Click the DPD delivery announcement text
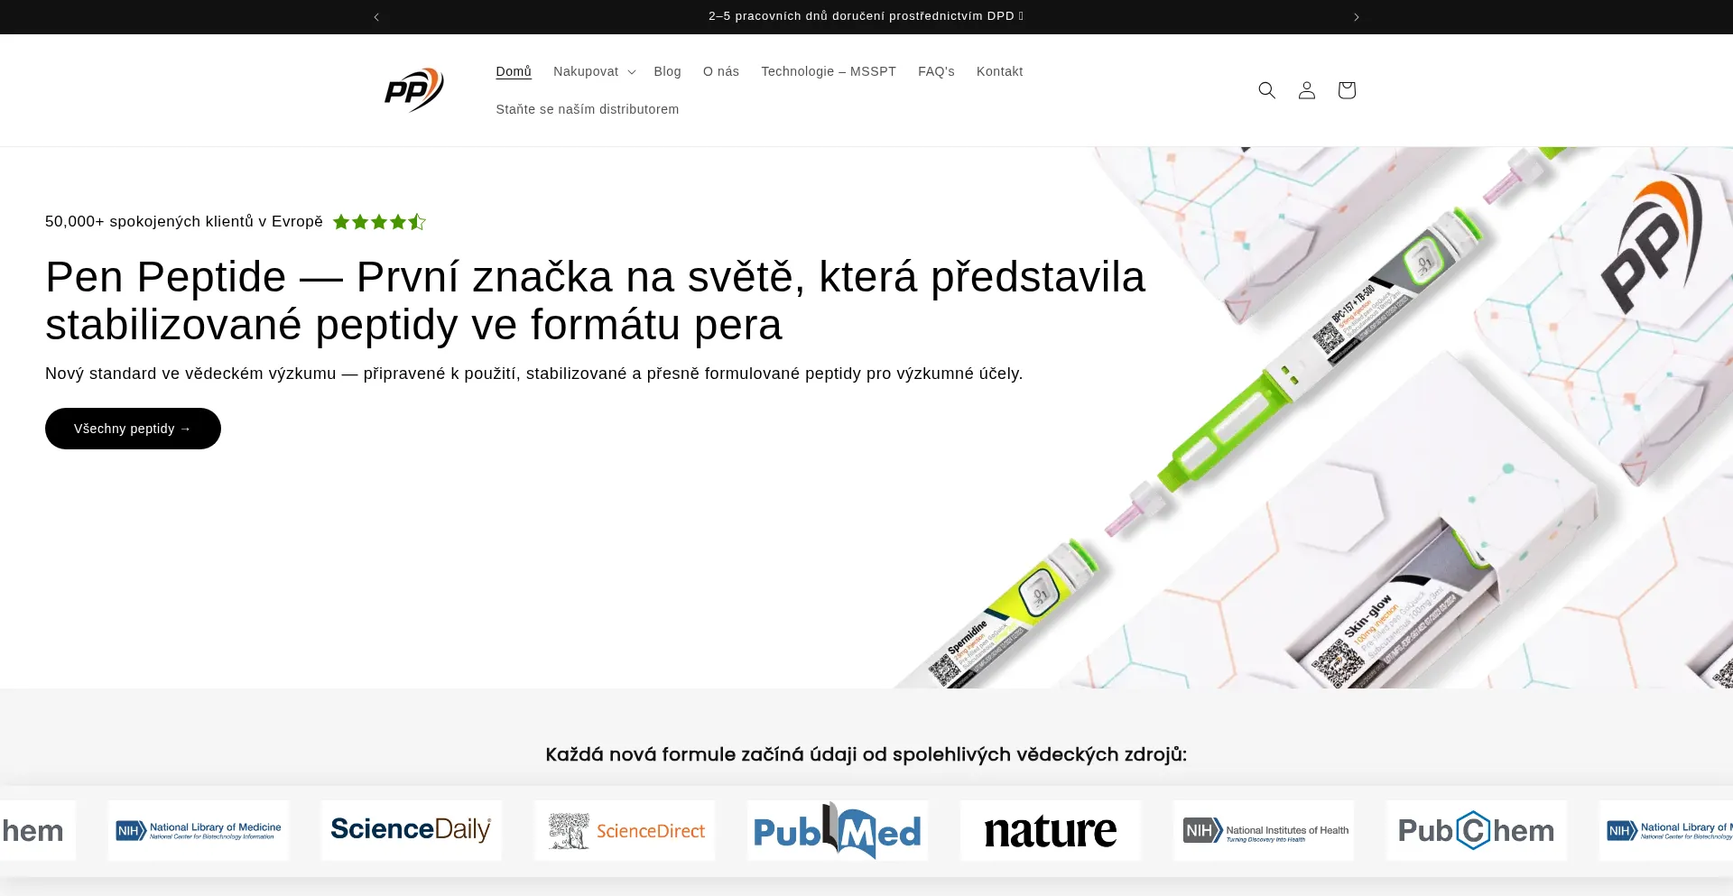1733x896 pixels. tap(866, 16)
